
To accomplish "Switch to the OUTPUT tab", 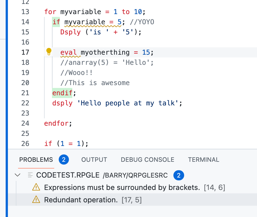I will click(94, 160).
